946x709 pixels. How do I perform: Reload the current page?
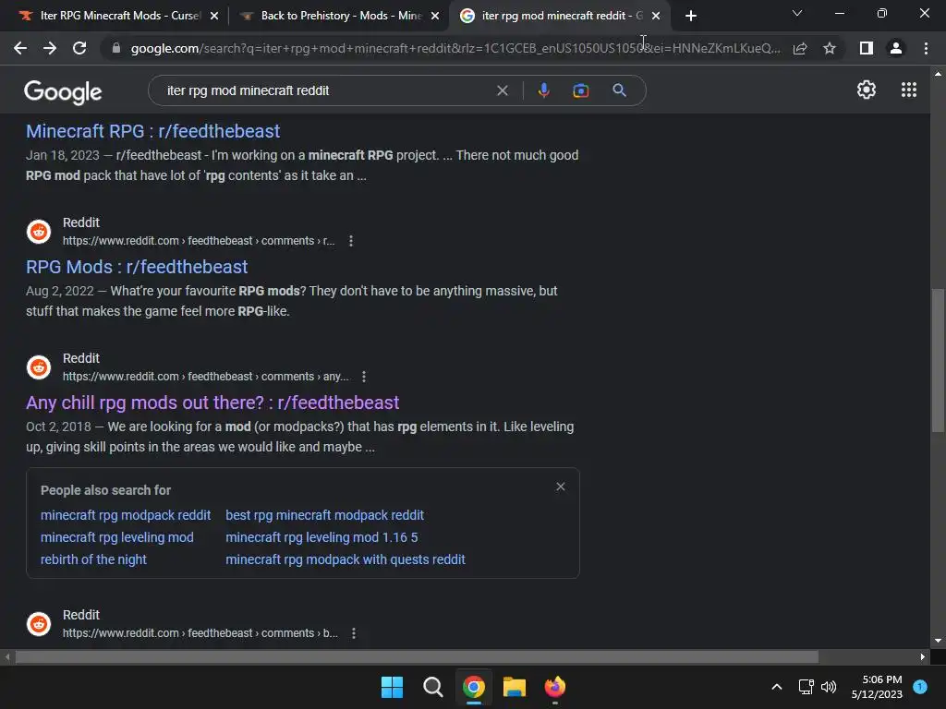79,48
